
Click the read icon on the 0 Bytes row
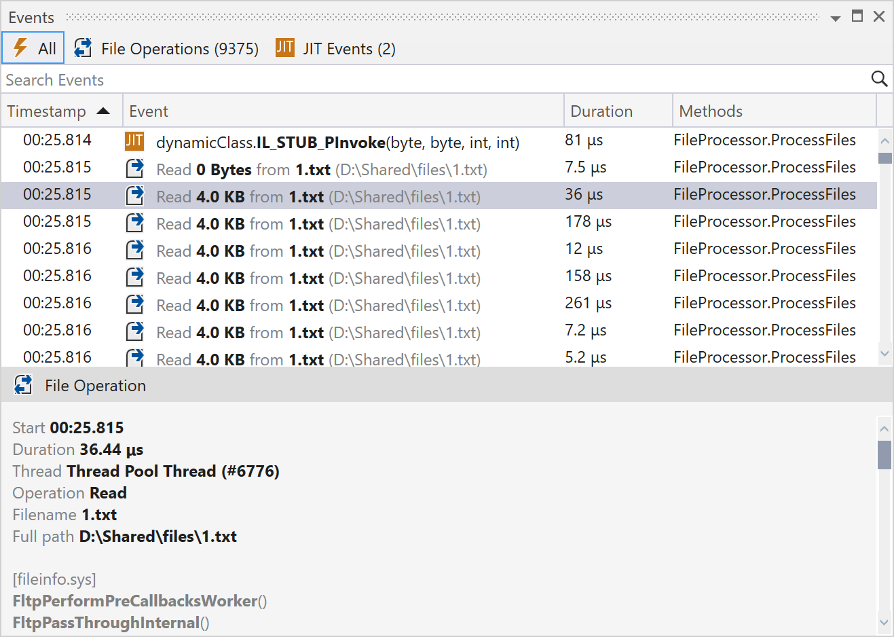tap(135, 168)
